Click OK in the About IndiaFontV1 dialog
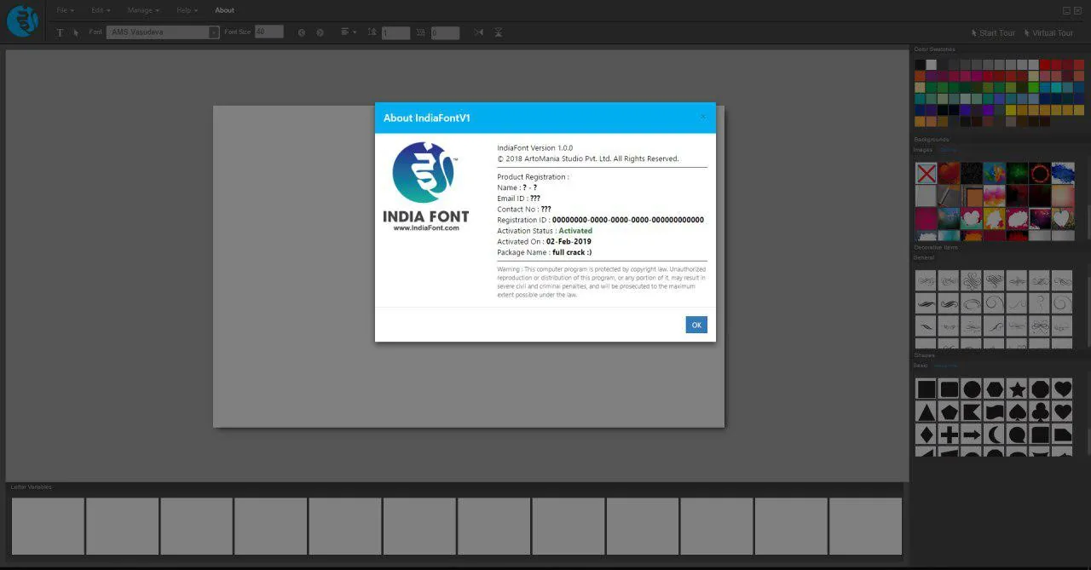This screenshot has width=1091, height=570. (696, 325)
